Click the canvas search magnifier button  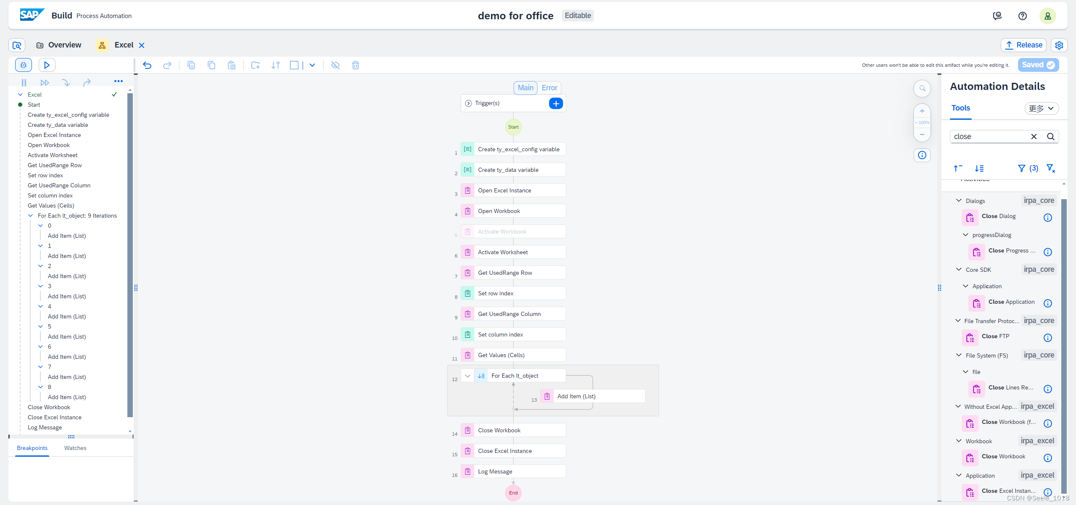pyautogui.click(x=922, y=88)
